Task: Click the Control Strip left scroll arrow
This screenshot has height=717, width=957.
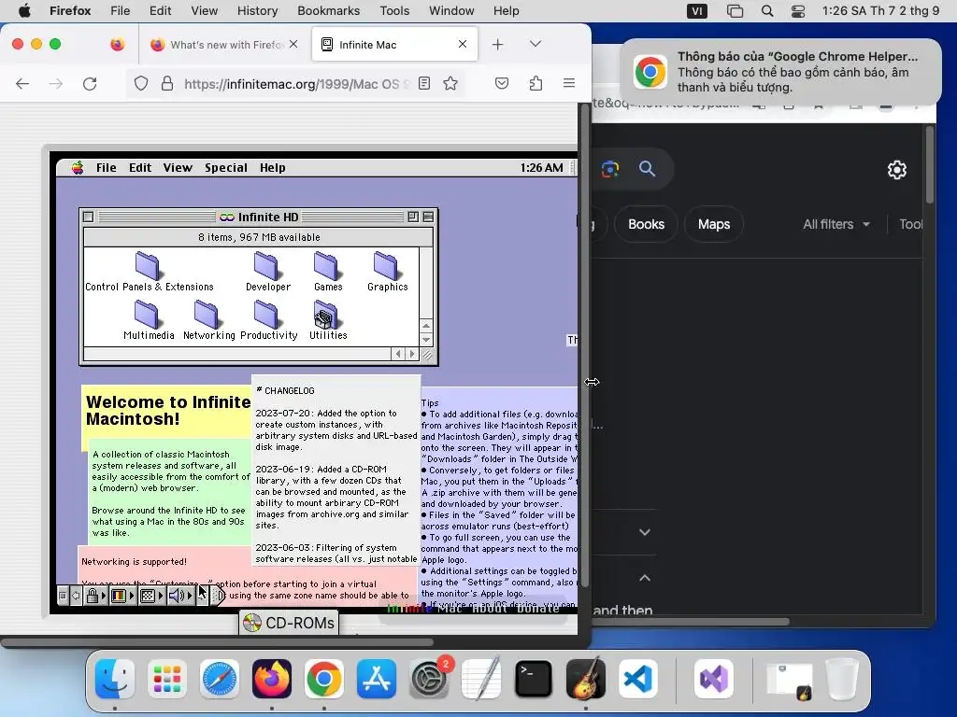Action: pos(76,596)
